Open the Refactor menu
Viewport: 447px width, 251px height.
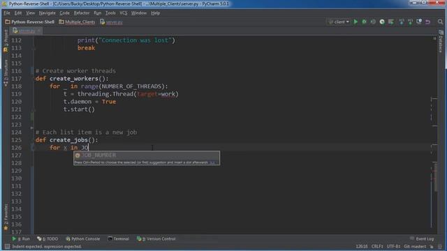click(x=82, y=13)
